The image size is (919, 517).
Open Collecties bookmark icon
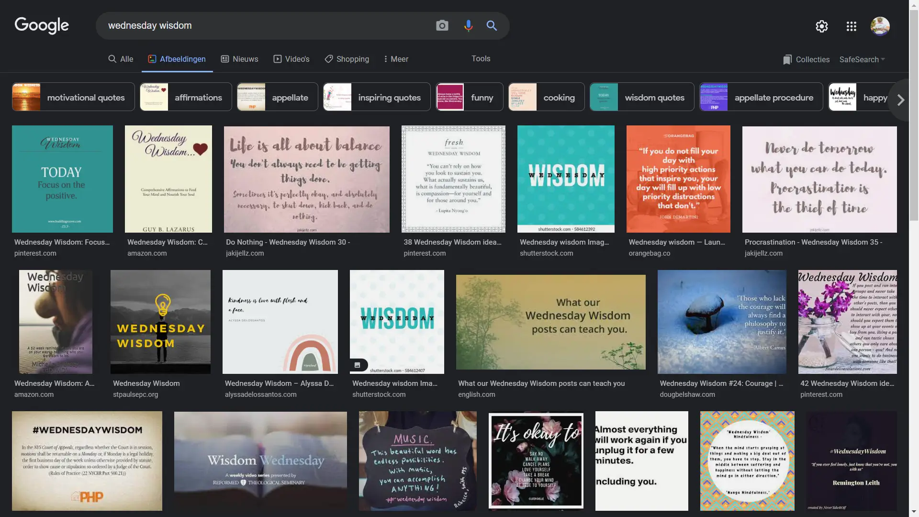point(787,59)
